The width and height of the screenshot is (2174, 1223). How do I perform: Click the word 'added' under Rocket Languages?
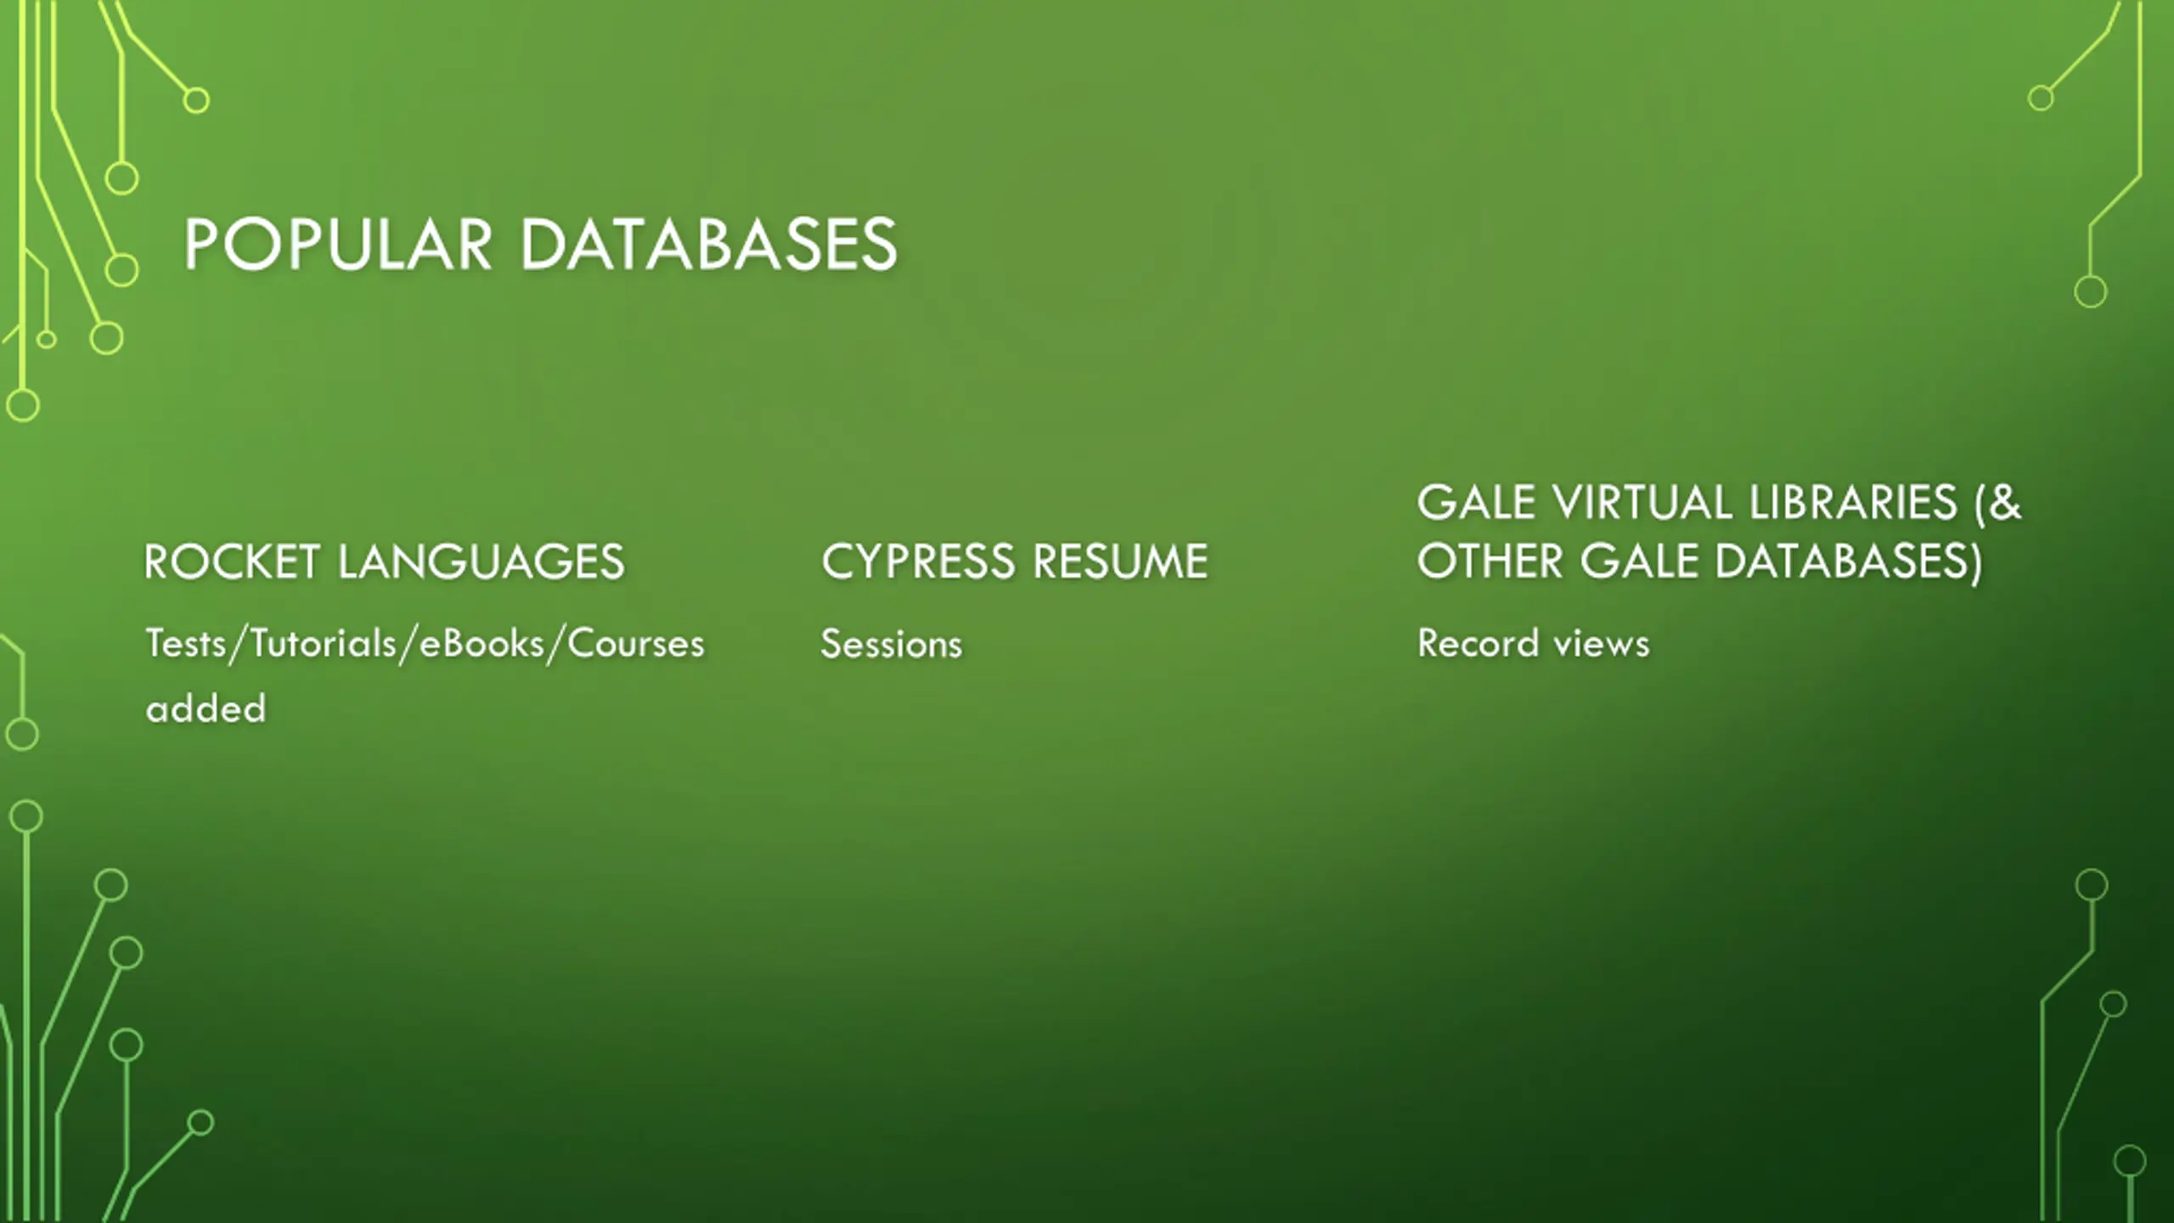coord(206,708)
